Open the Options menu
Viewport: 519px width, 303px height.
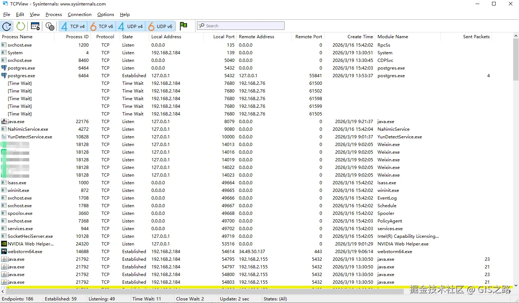point(106,15)
